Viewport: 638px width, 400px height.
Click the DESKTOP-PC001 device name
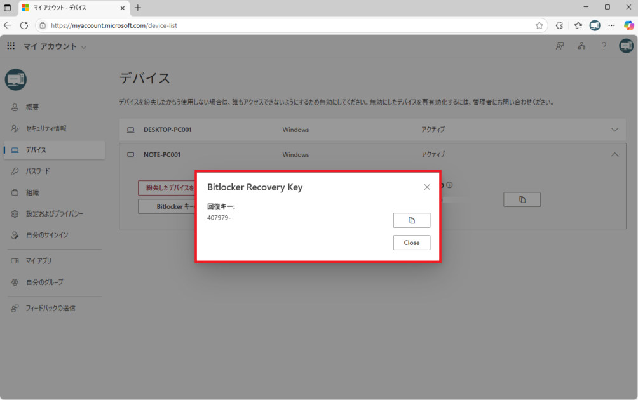(x=167, y=130)
